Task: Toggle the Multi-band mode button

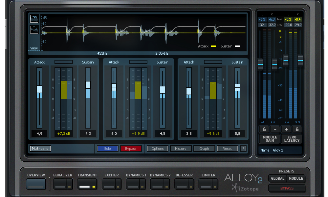Action: coord(40,149)
